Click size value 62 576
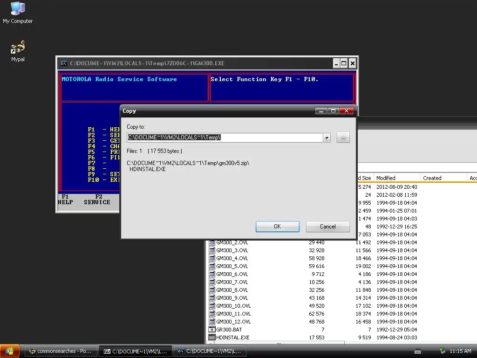The image size is (477, 358). [317, 314]
